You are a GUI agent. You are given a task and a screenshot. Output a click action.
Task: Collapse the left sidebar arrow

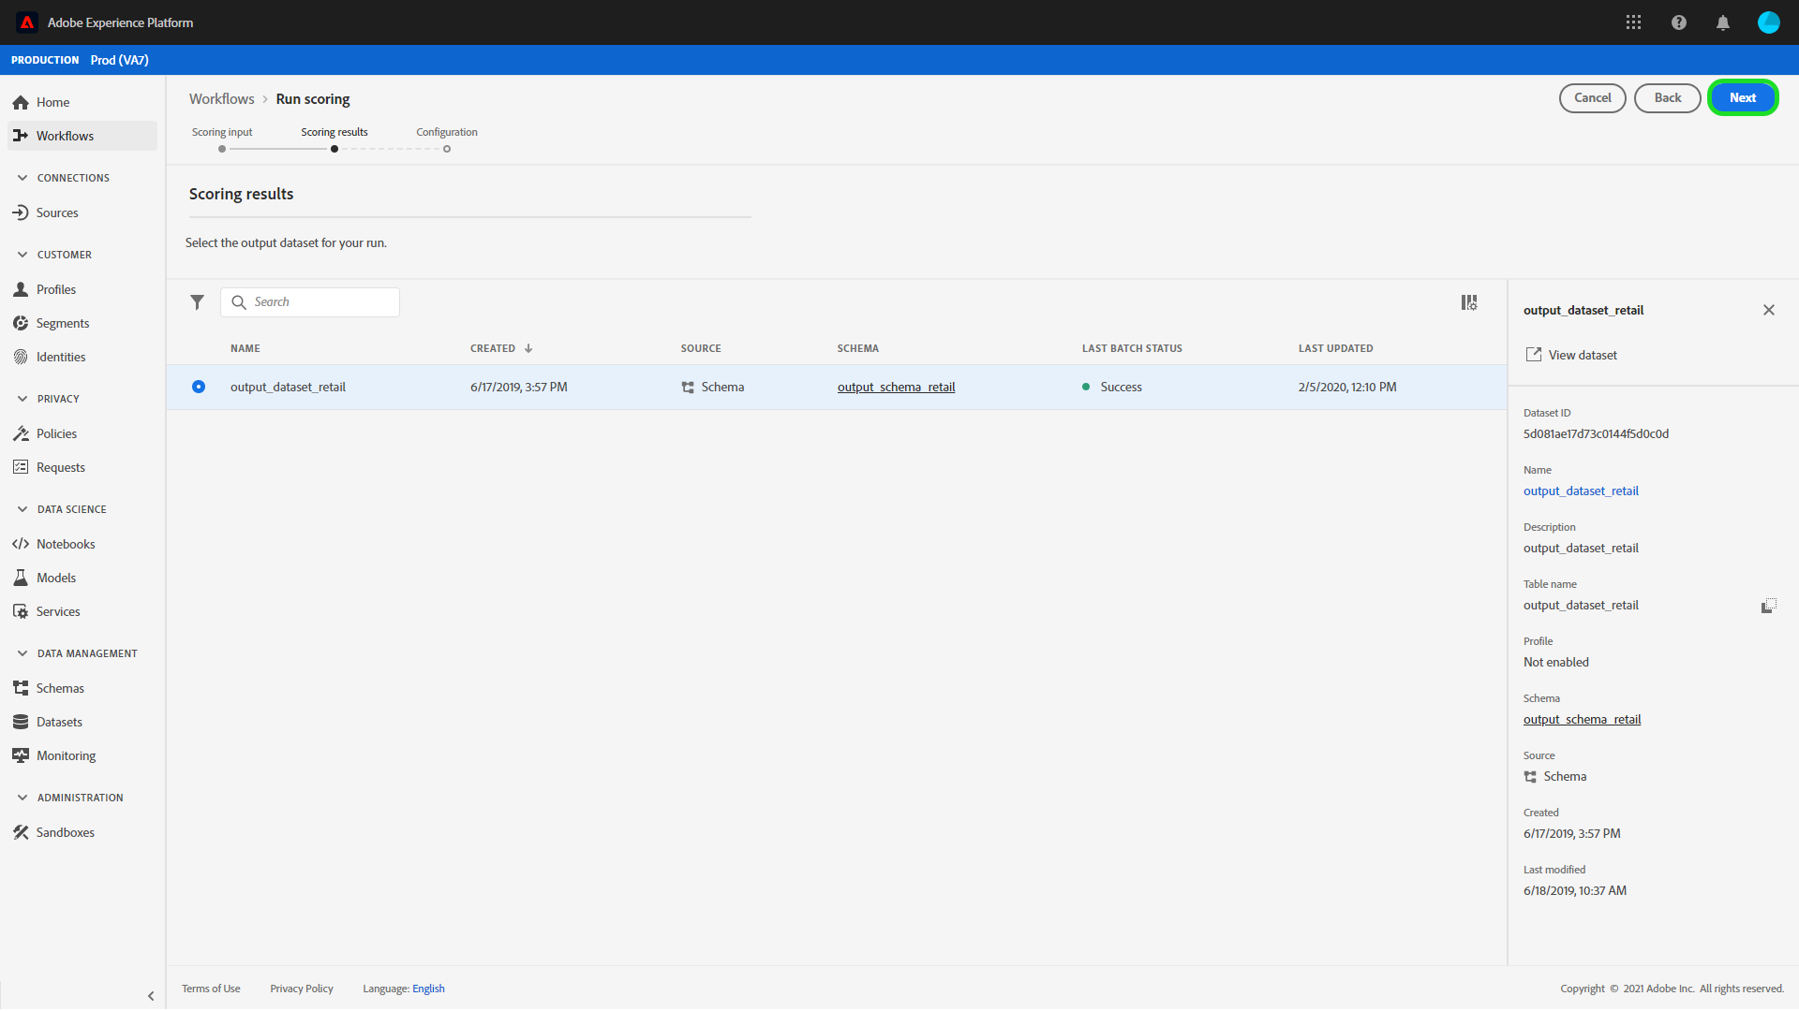click(x=151, y=996)
